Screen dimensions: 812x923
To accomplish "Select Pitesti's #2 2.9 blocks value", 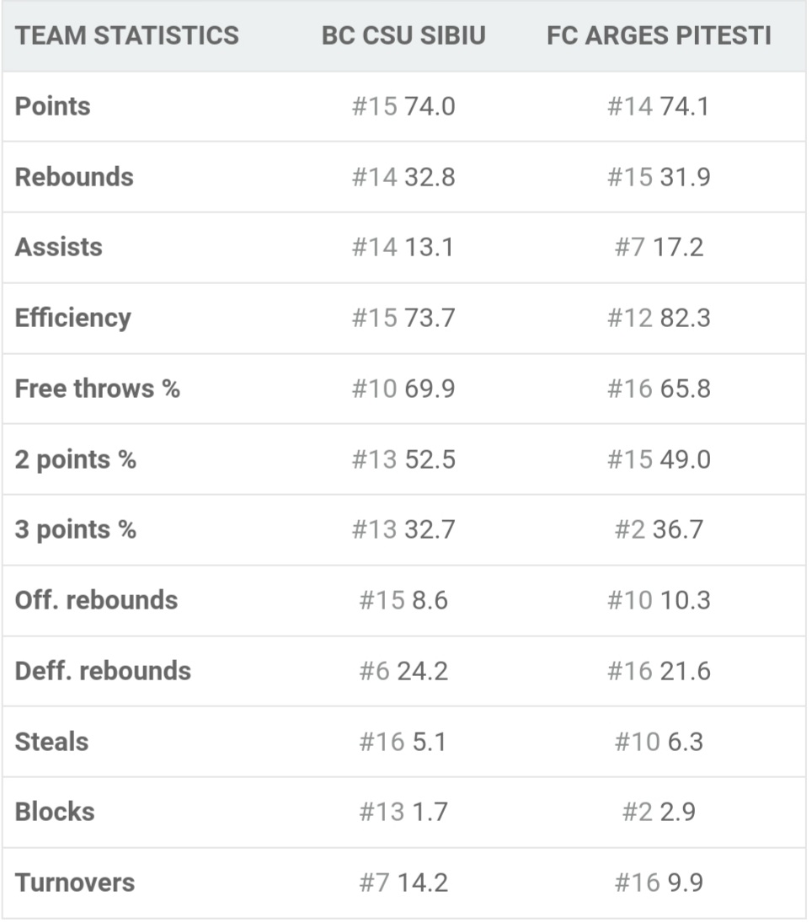I will [x=659, y=812].
